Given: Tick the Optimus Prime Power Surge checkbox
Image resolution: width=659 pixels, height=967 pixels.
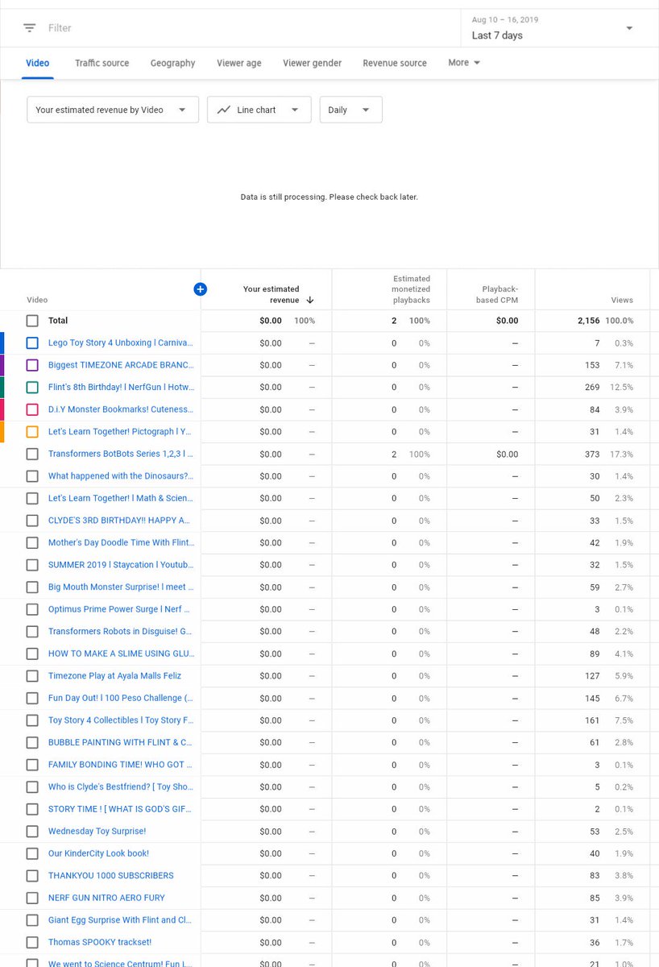Looking at the screenshot, I should 32,609.
